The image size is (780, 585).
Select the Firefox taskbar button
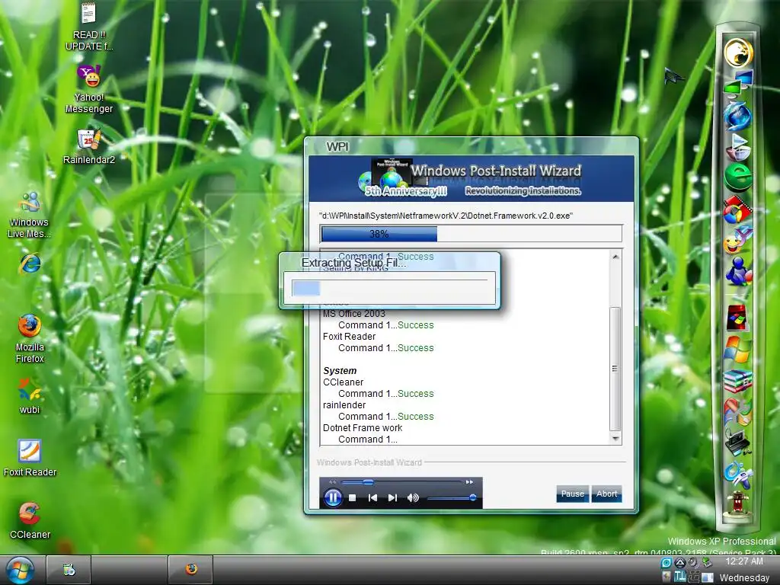click(191, 570)
